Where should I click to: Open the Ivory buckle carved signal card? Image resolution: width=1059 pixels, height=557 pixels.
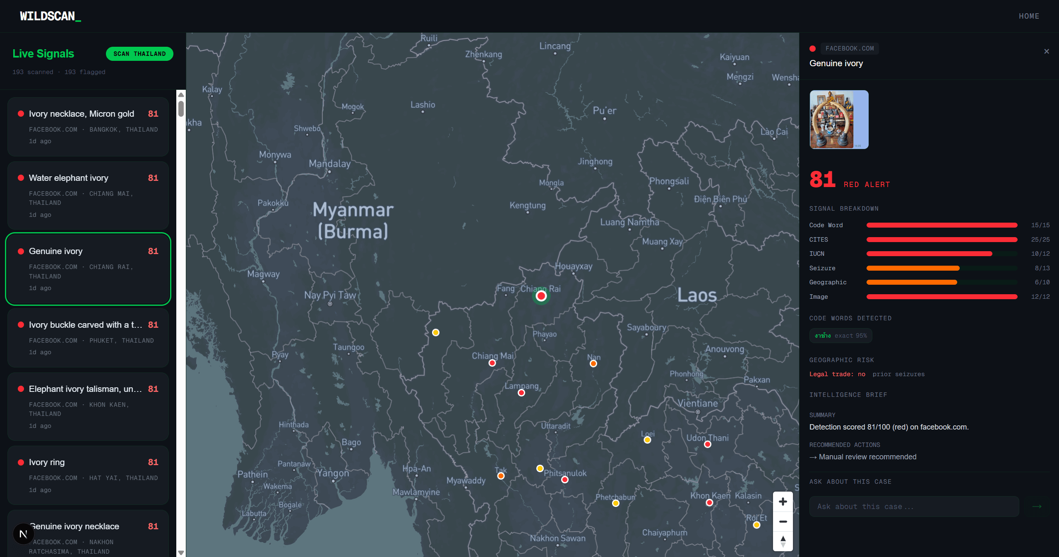click(x=88, y=338)
